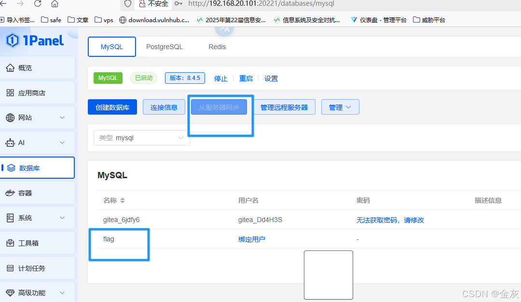Open the 管理 dropdown button
This screenshot has width=521, height=302.
point(340,107)
